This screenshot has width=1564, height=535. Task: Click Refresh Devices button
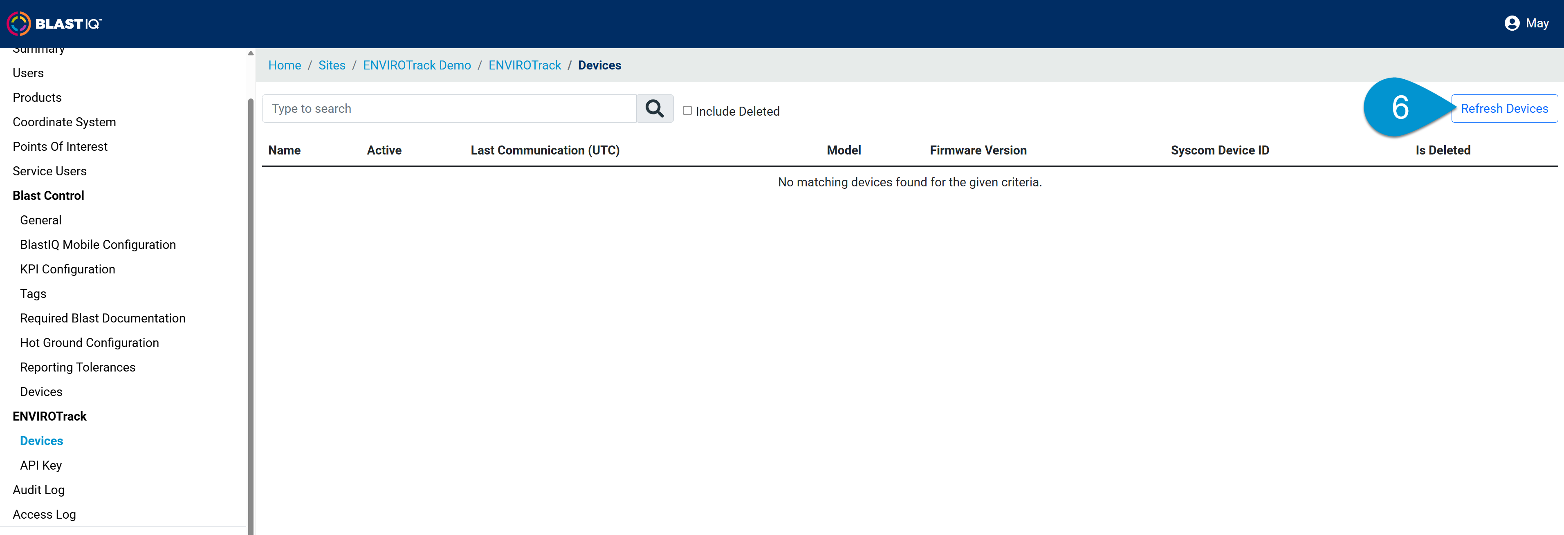pyautogui.click(x=1504, y=109)
